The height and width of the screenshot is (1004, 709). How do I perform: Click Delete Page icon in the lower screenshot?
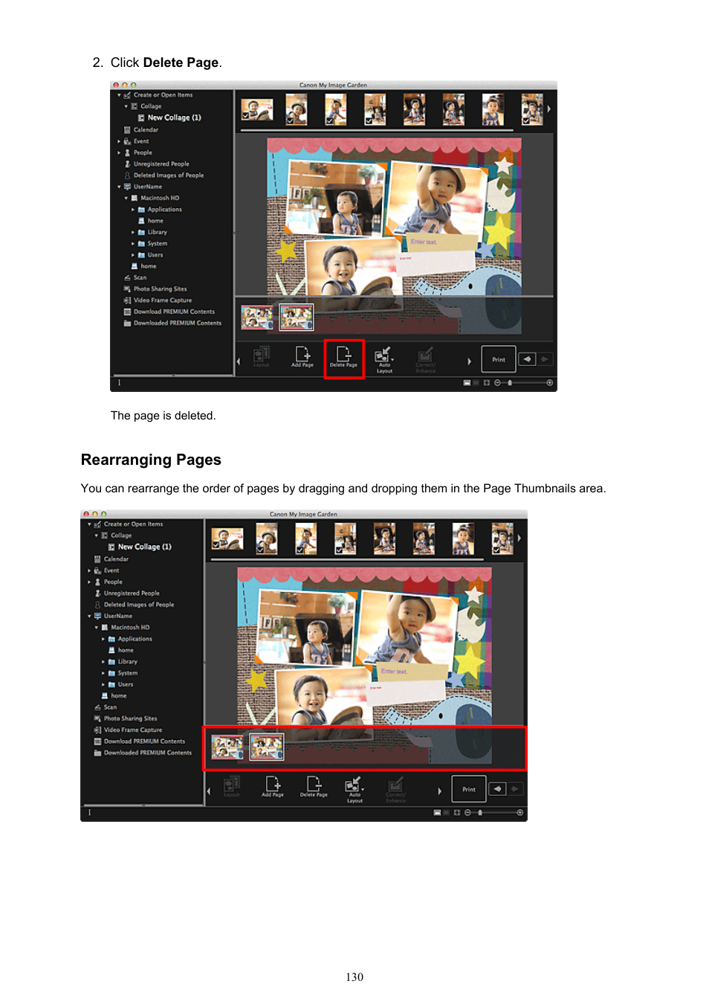pyautogui.click(x=314, y=786)
